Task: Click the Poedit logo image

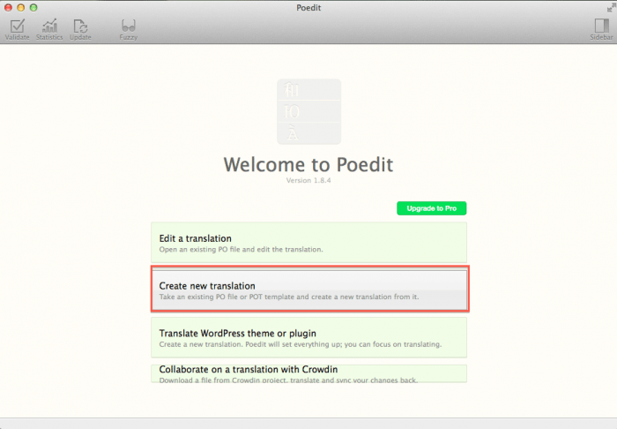Action: click(x=308, y=111)
